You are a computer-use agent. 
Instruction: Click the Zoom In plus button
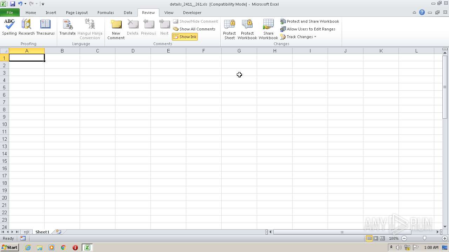click(444, 238)
